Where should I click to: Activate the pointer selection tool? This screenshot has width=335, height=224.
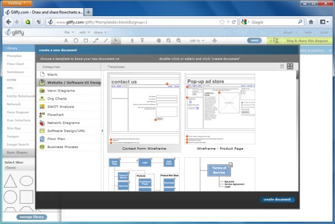coord(116,40)
